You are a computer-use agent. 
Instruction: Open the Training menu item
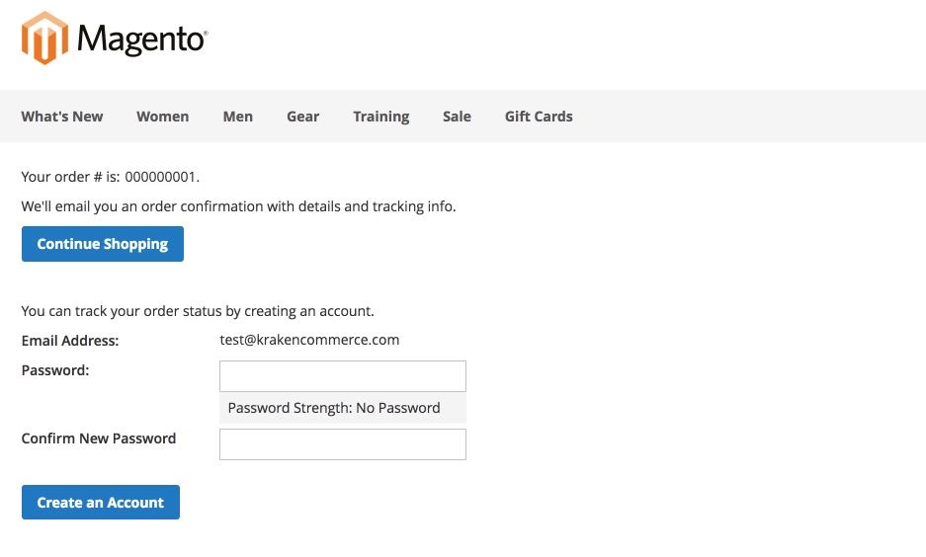(380, 117)
